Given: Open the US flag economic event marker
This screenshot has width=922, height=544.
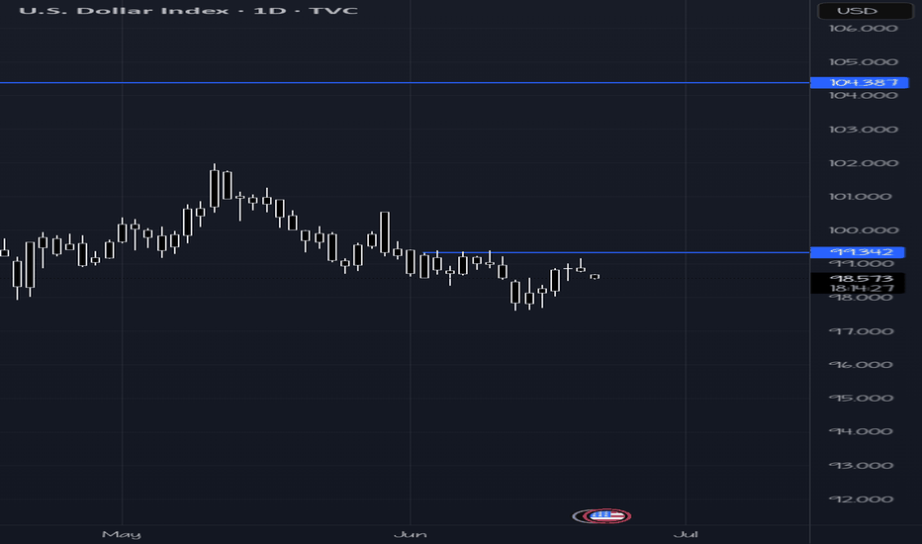Looking at the screenshot, I should click(608, 515).
